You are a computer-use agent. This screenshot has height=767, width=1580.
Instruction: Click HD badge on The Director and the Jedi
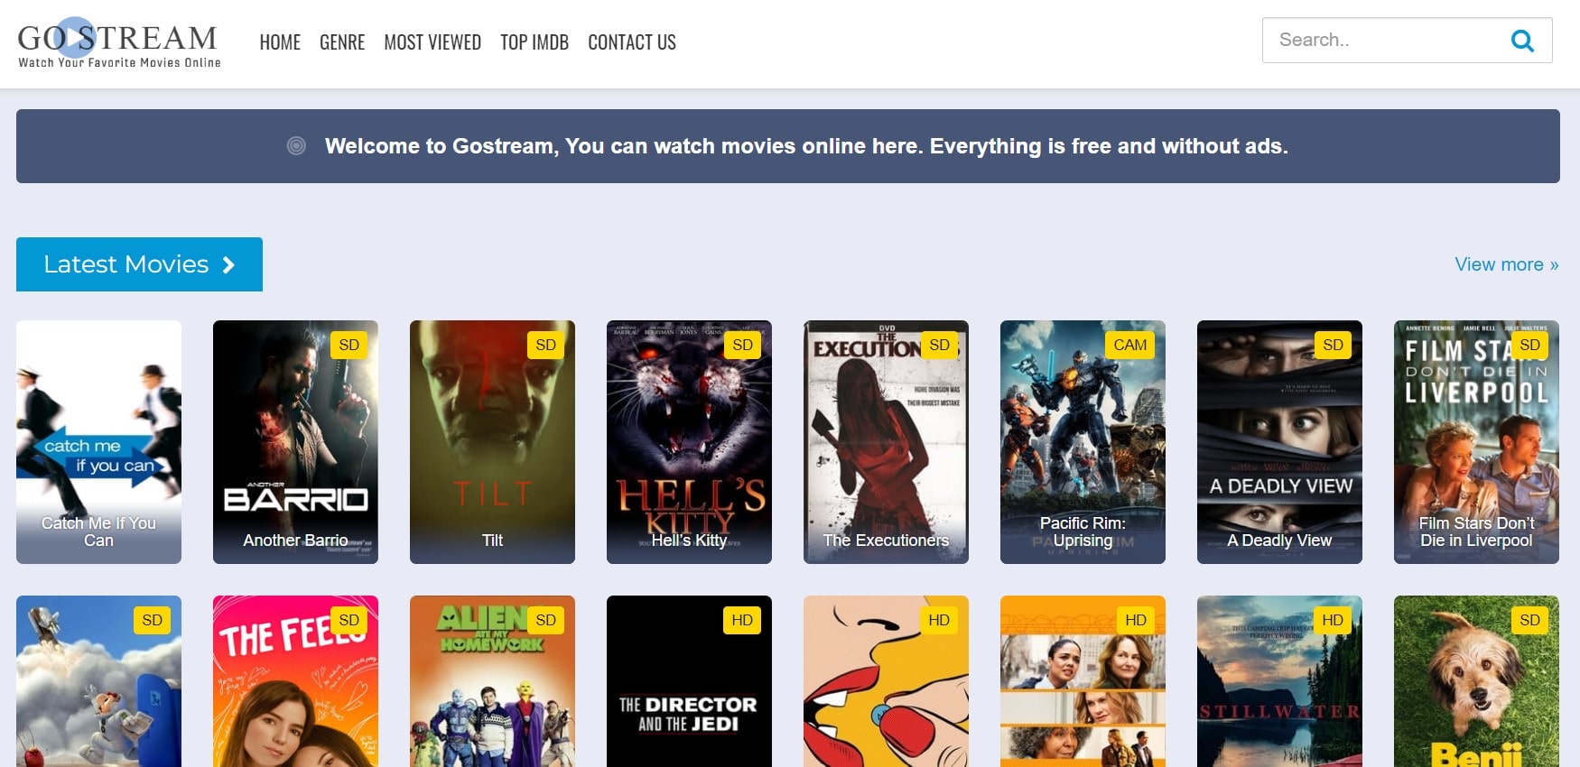point(742,620)
